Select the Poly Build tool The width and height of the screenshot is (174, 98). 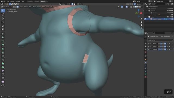point(3,63)
